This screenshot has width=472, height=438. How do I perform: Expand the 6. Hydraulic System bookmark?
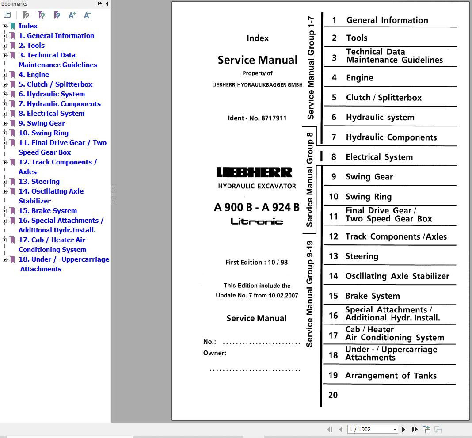(x=4, y=94)
